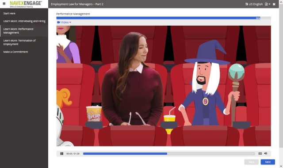Open the US English language selector

point(254,4)
